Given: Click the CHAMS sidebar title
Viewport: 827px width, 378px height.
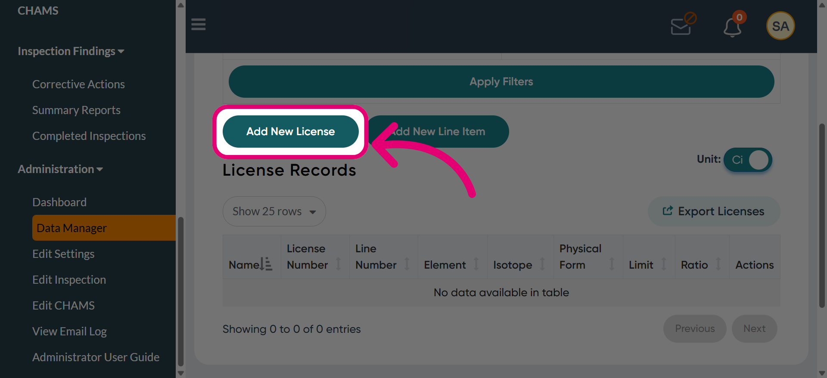Looking at the screenshot, I should click(x=38, y=11).
